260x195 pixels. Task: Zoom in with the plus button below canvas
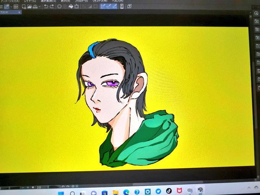(x=28, y=187)
